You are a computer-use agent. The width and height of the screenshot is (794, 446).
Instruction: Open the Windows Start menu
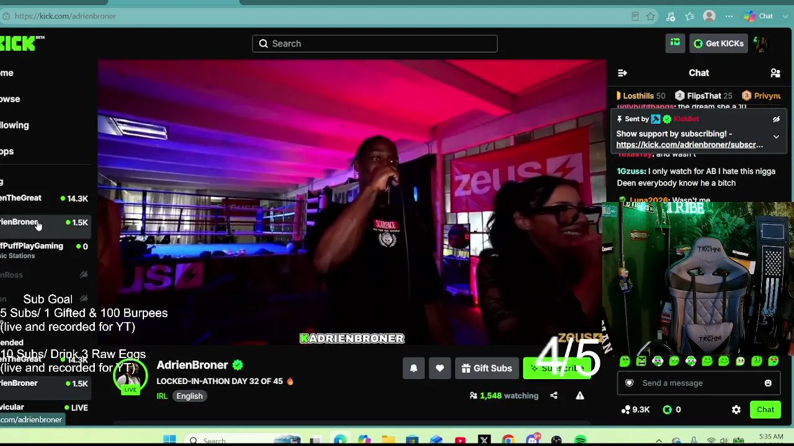tap(169, 440)
